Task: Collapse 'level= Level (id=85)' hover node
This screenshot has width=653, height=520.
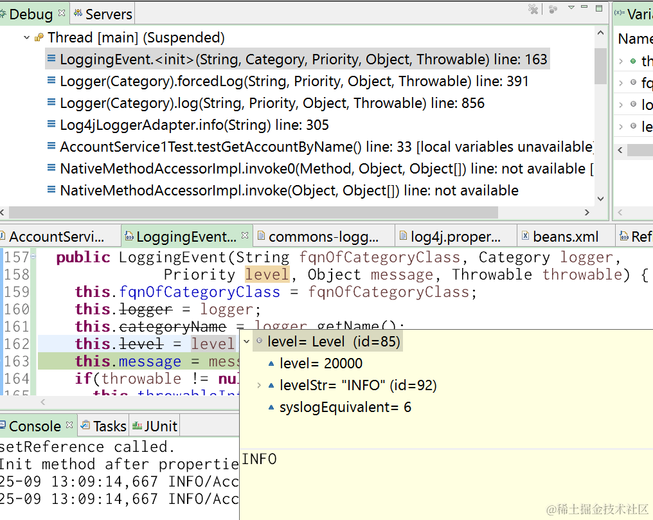Action: point(247,342)
